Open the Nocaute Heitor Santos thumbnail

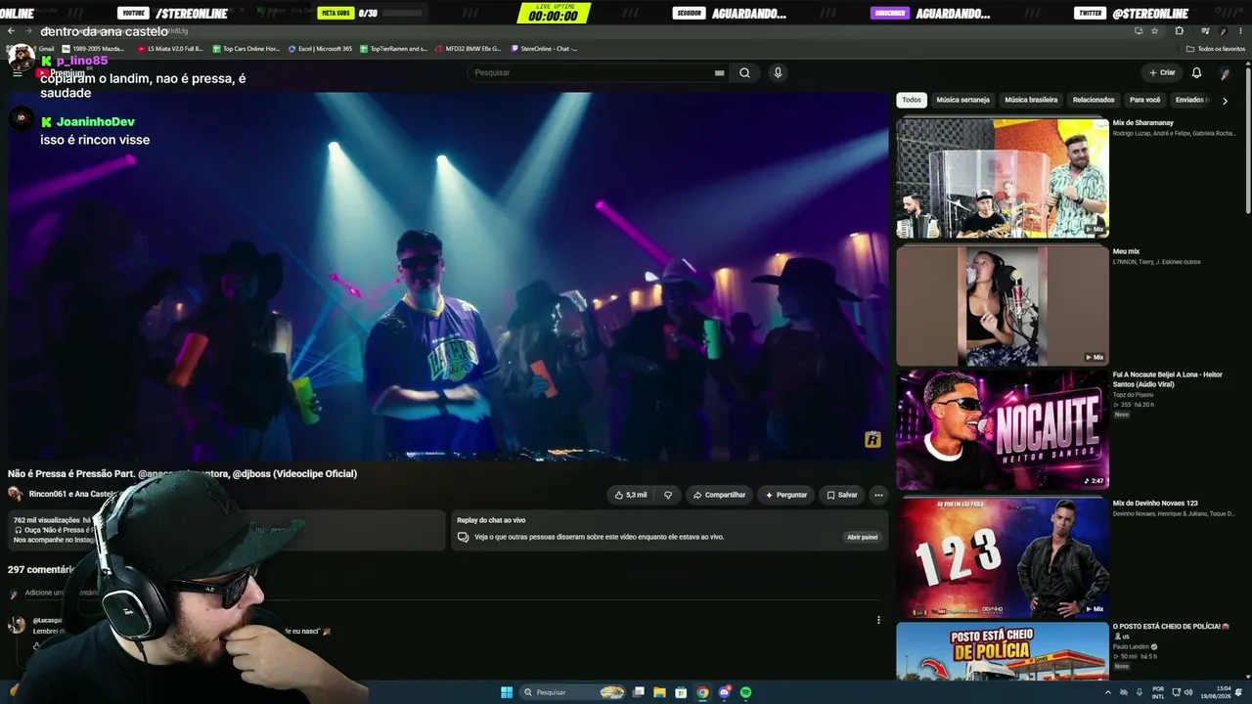pyautogui.click(x=1003, y=429)
